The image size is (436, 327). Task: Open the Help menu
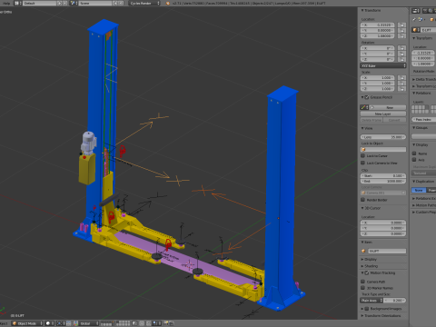pyautogui.click(x=6, y=3)
